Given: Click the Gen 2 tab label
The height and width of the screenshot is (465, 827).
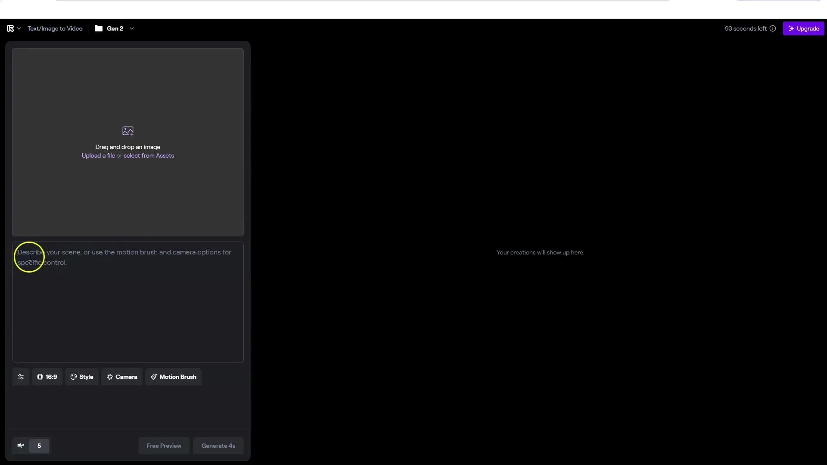Looking at the screenshot, I should (x=115, y=28).
